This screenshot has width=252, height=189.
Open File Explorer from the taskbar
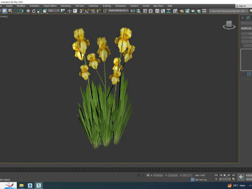click(22, 185)
